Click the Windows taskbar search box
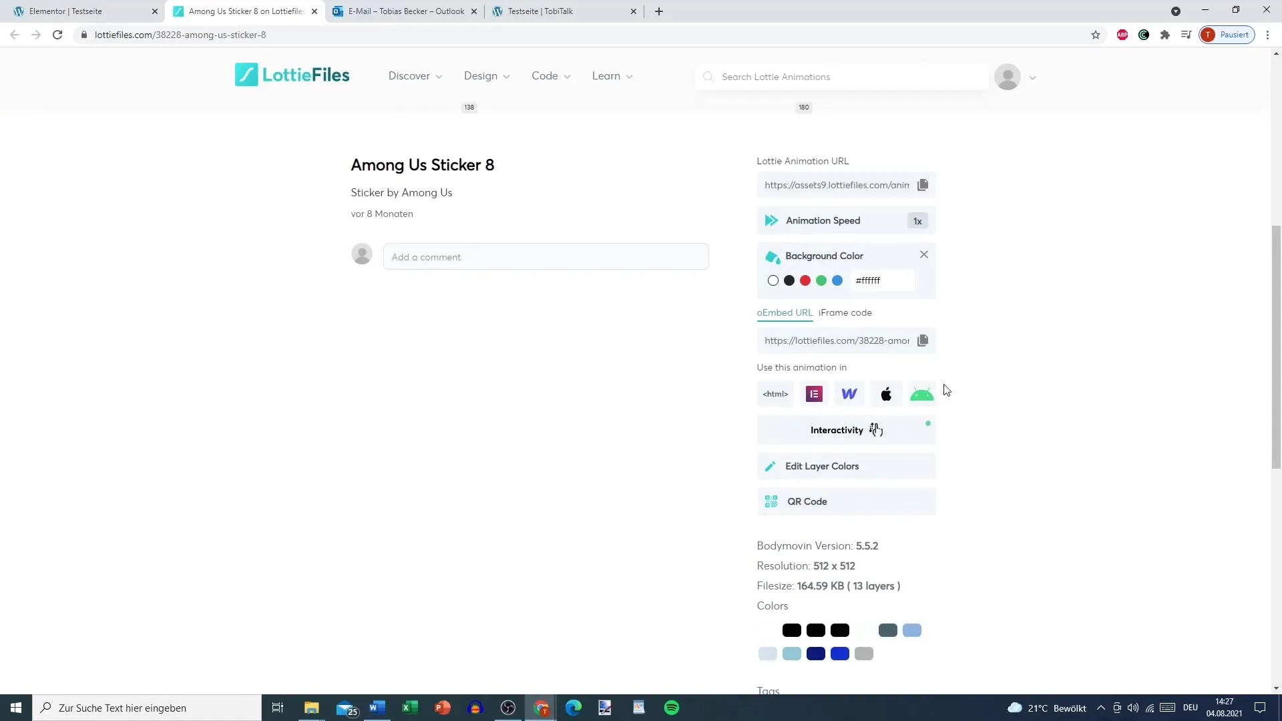This screenshot has height=721, width=1282. coord(147,708)
